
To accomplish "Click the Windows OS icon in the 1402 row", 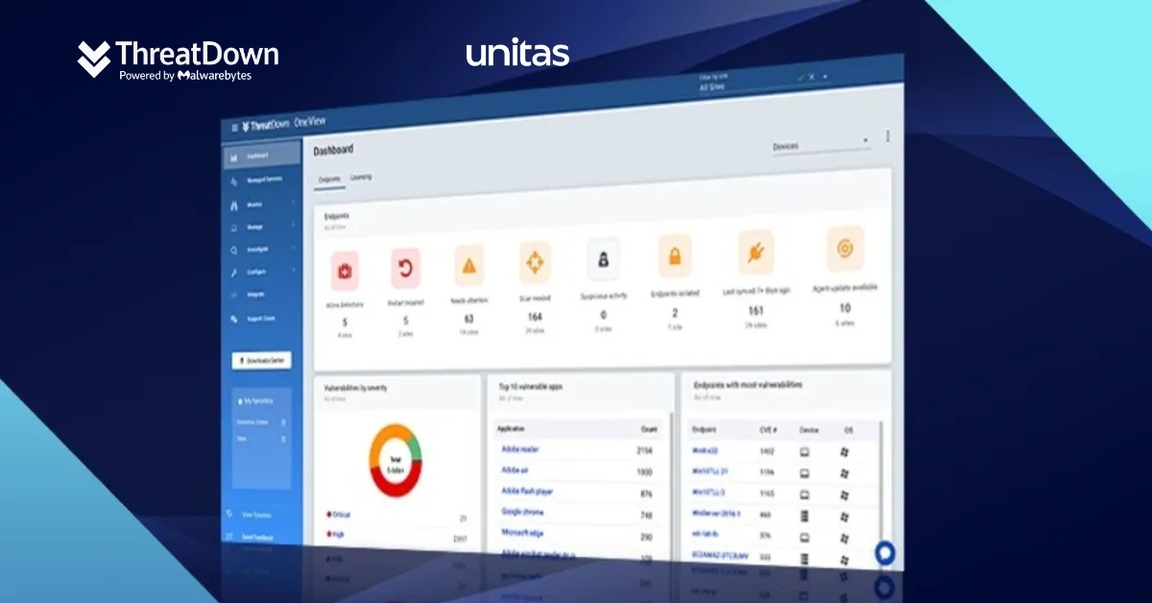I will pos(845,451).
